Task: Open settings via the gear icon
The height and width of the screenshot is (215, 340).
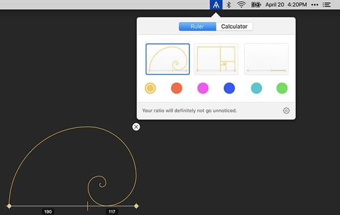Action: 286,110
